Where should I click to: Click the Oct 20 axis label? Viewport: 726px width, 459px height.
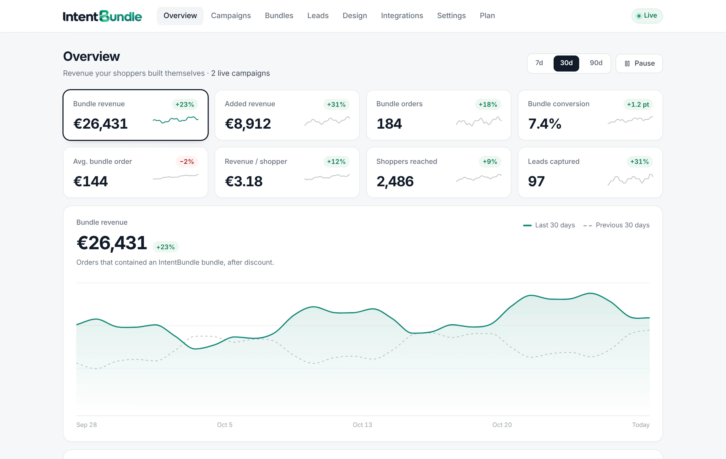click(502, 425)
